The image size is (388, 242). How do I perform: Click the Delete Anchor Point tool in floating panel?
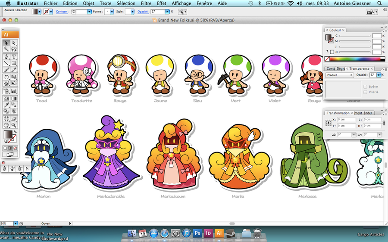tap(19, 169)
